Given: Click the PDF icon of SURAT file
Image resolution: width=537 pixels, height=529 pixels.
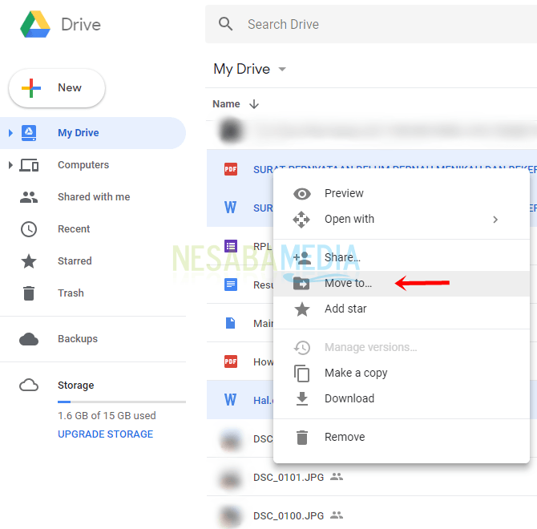Looking at the screenshot, I should (x=231, y=169).
